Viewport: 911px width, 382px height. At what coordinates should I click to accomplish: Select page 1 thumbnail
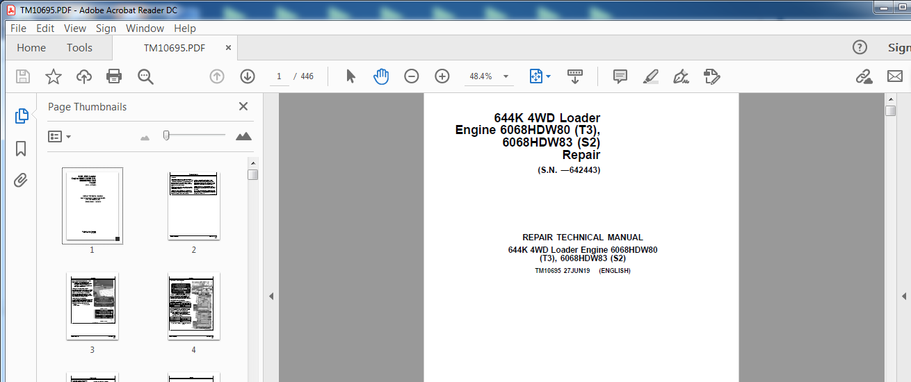(x=92, y=206)
